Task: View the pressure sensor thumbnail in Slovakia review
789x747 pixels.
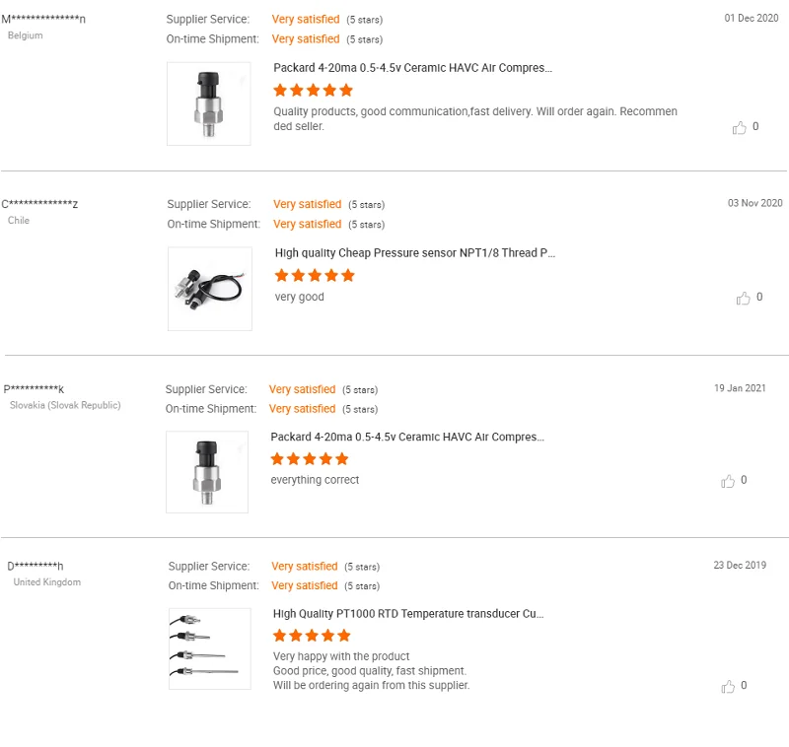Action: (207, 472)
